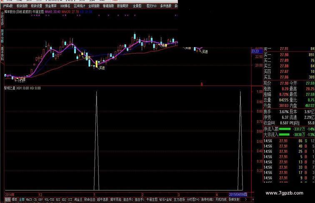Click the first indicator spike near January
315x203 pixels.
pyautogui.click(x=96, y=141)
